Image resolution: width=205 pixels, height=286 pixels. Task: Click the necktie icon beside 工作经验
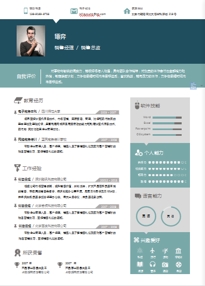click(x=17, y=168)
